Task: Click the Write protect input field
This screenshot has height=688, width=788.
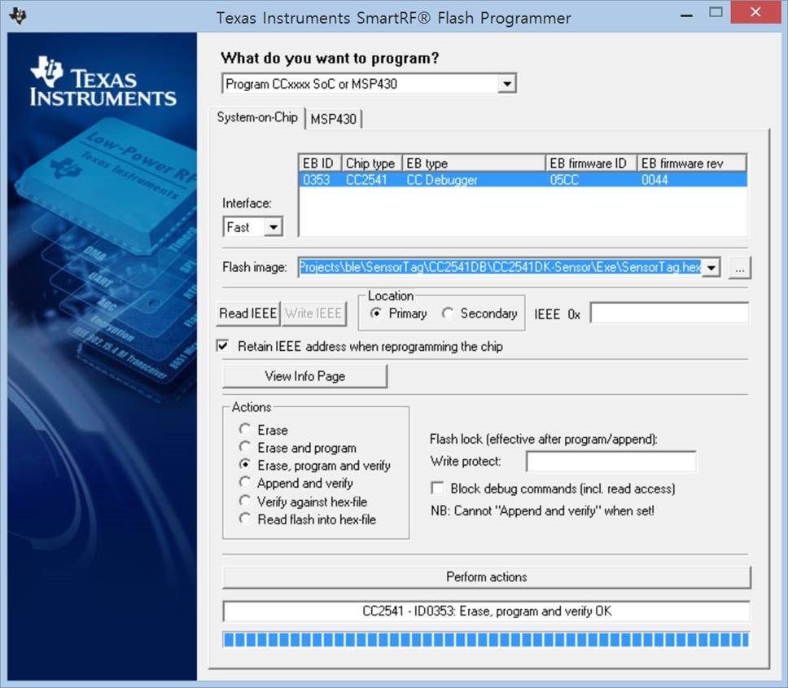Action: [611, 462]
